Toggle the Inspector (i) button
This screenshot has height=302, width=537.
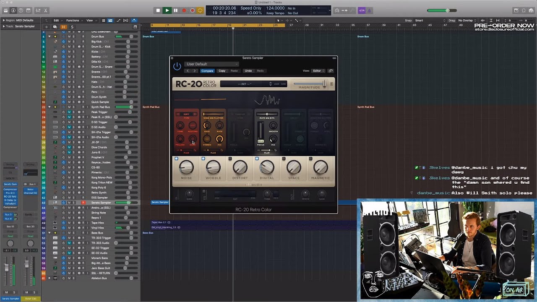13,10
